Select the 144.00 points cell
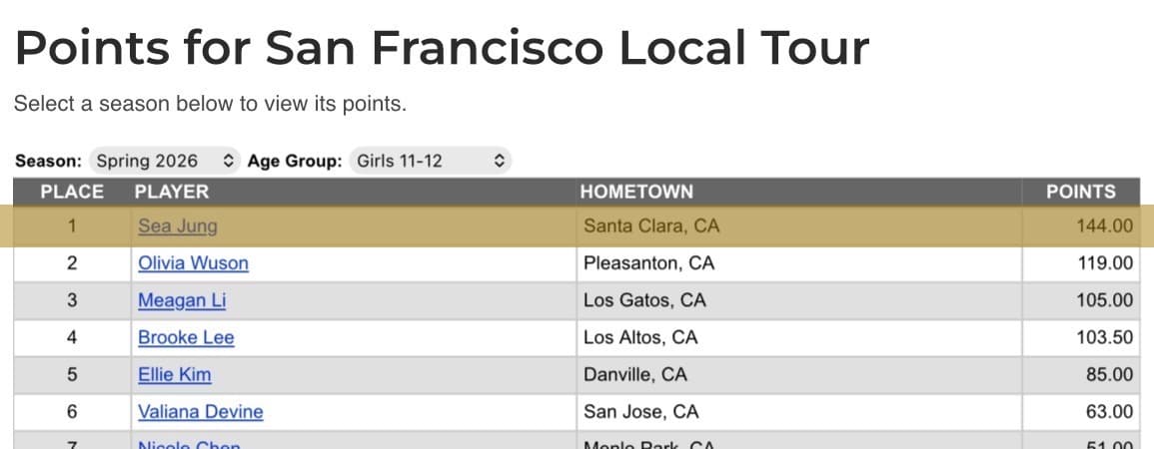Screen dimensions: 1154x449 click(1080, 226)
